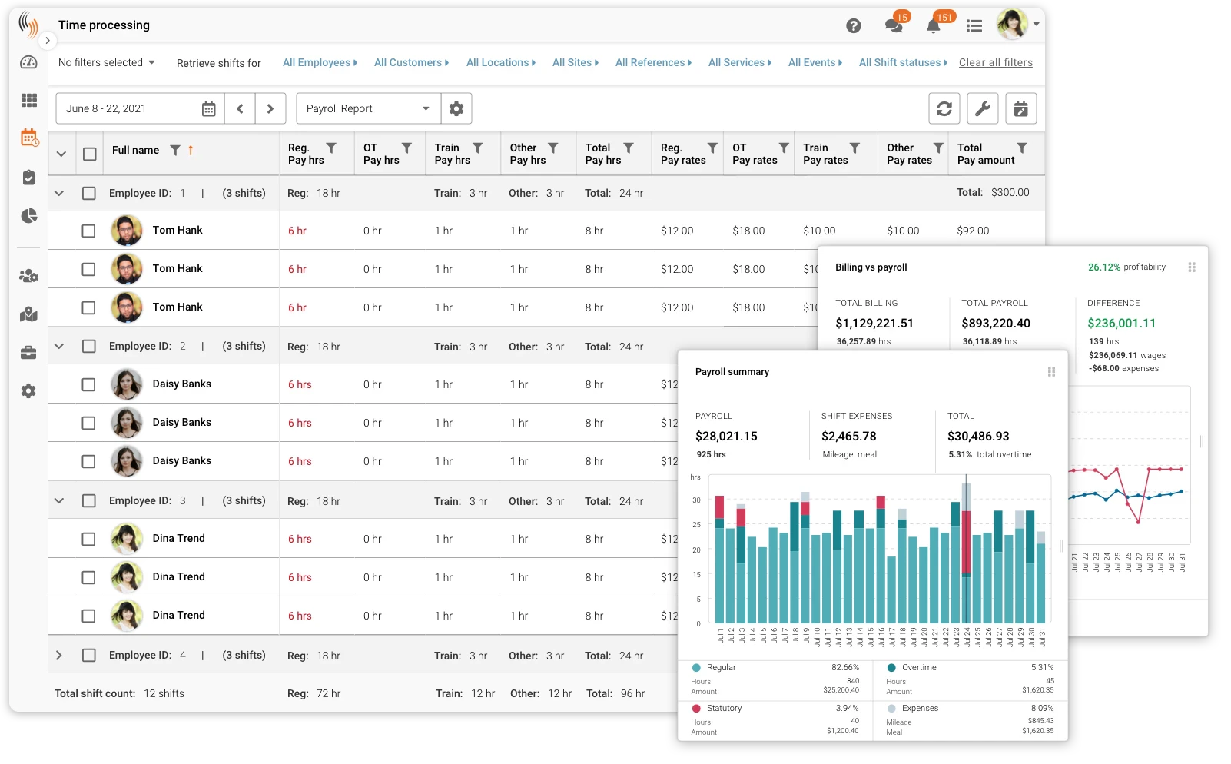Open the Dashboard from the sidebar
This screenshot has width=1231, height=764.
coord(28,62)
